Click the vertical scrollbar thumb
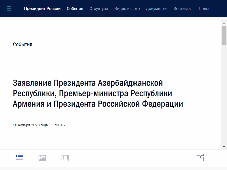Image resolution: width=227 pixels, height=170 pixels. (x=224, y=35)
